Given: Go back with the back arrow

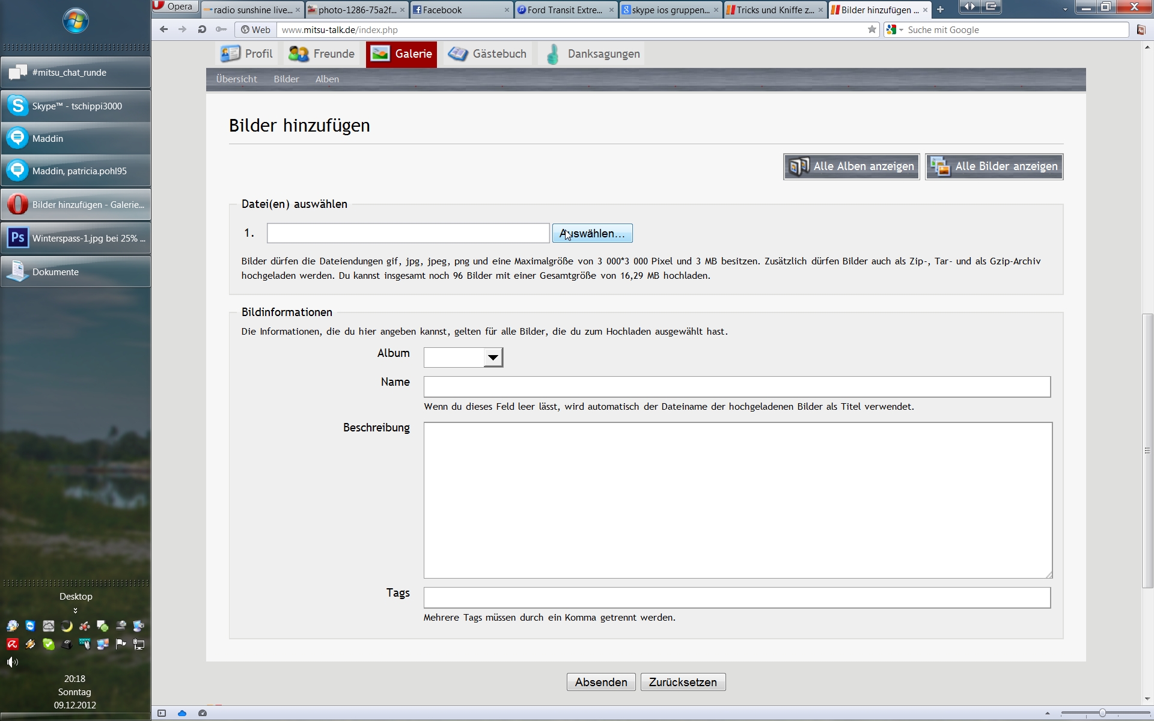Looking at the screenshot, I should (x=163, y=29).
